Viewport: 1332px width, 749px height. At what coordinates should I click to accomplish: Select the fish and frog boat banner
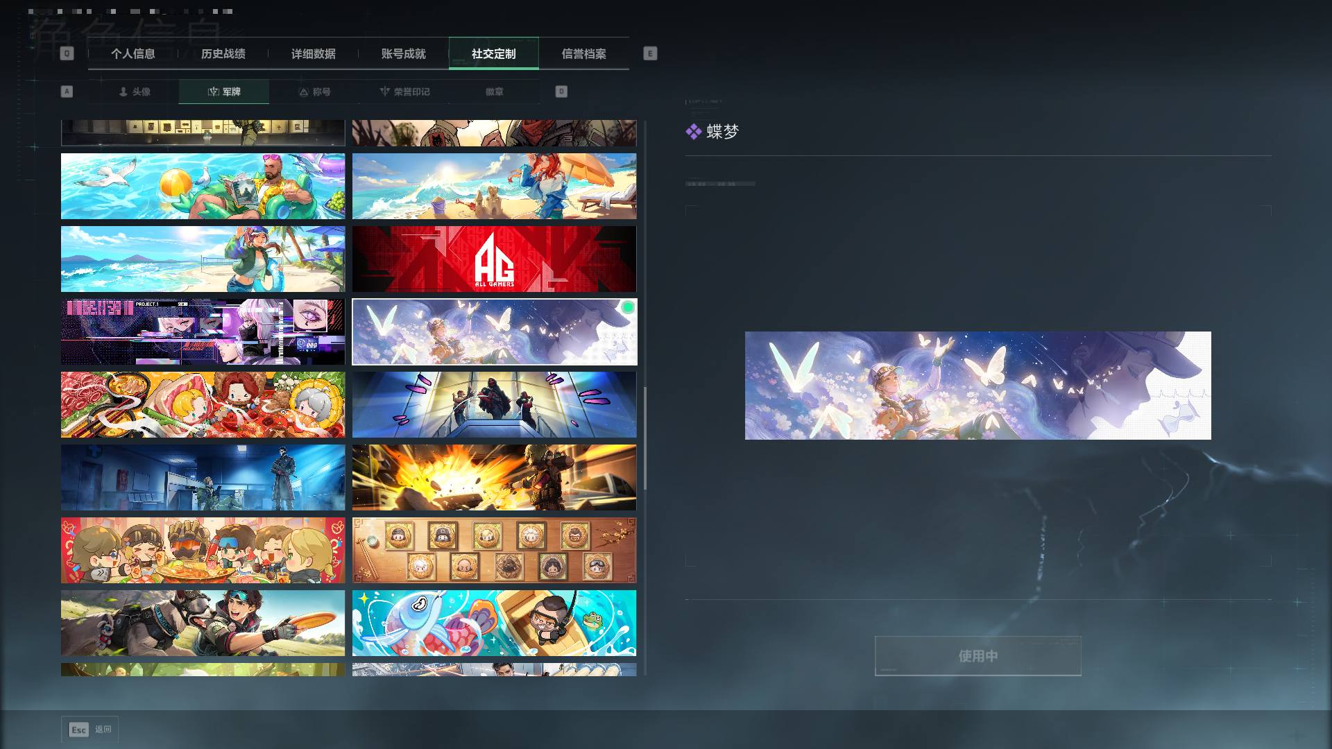[x=494, y=623]
